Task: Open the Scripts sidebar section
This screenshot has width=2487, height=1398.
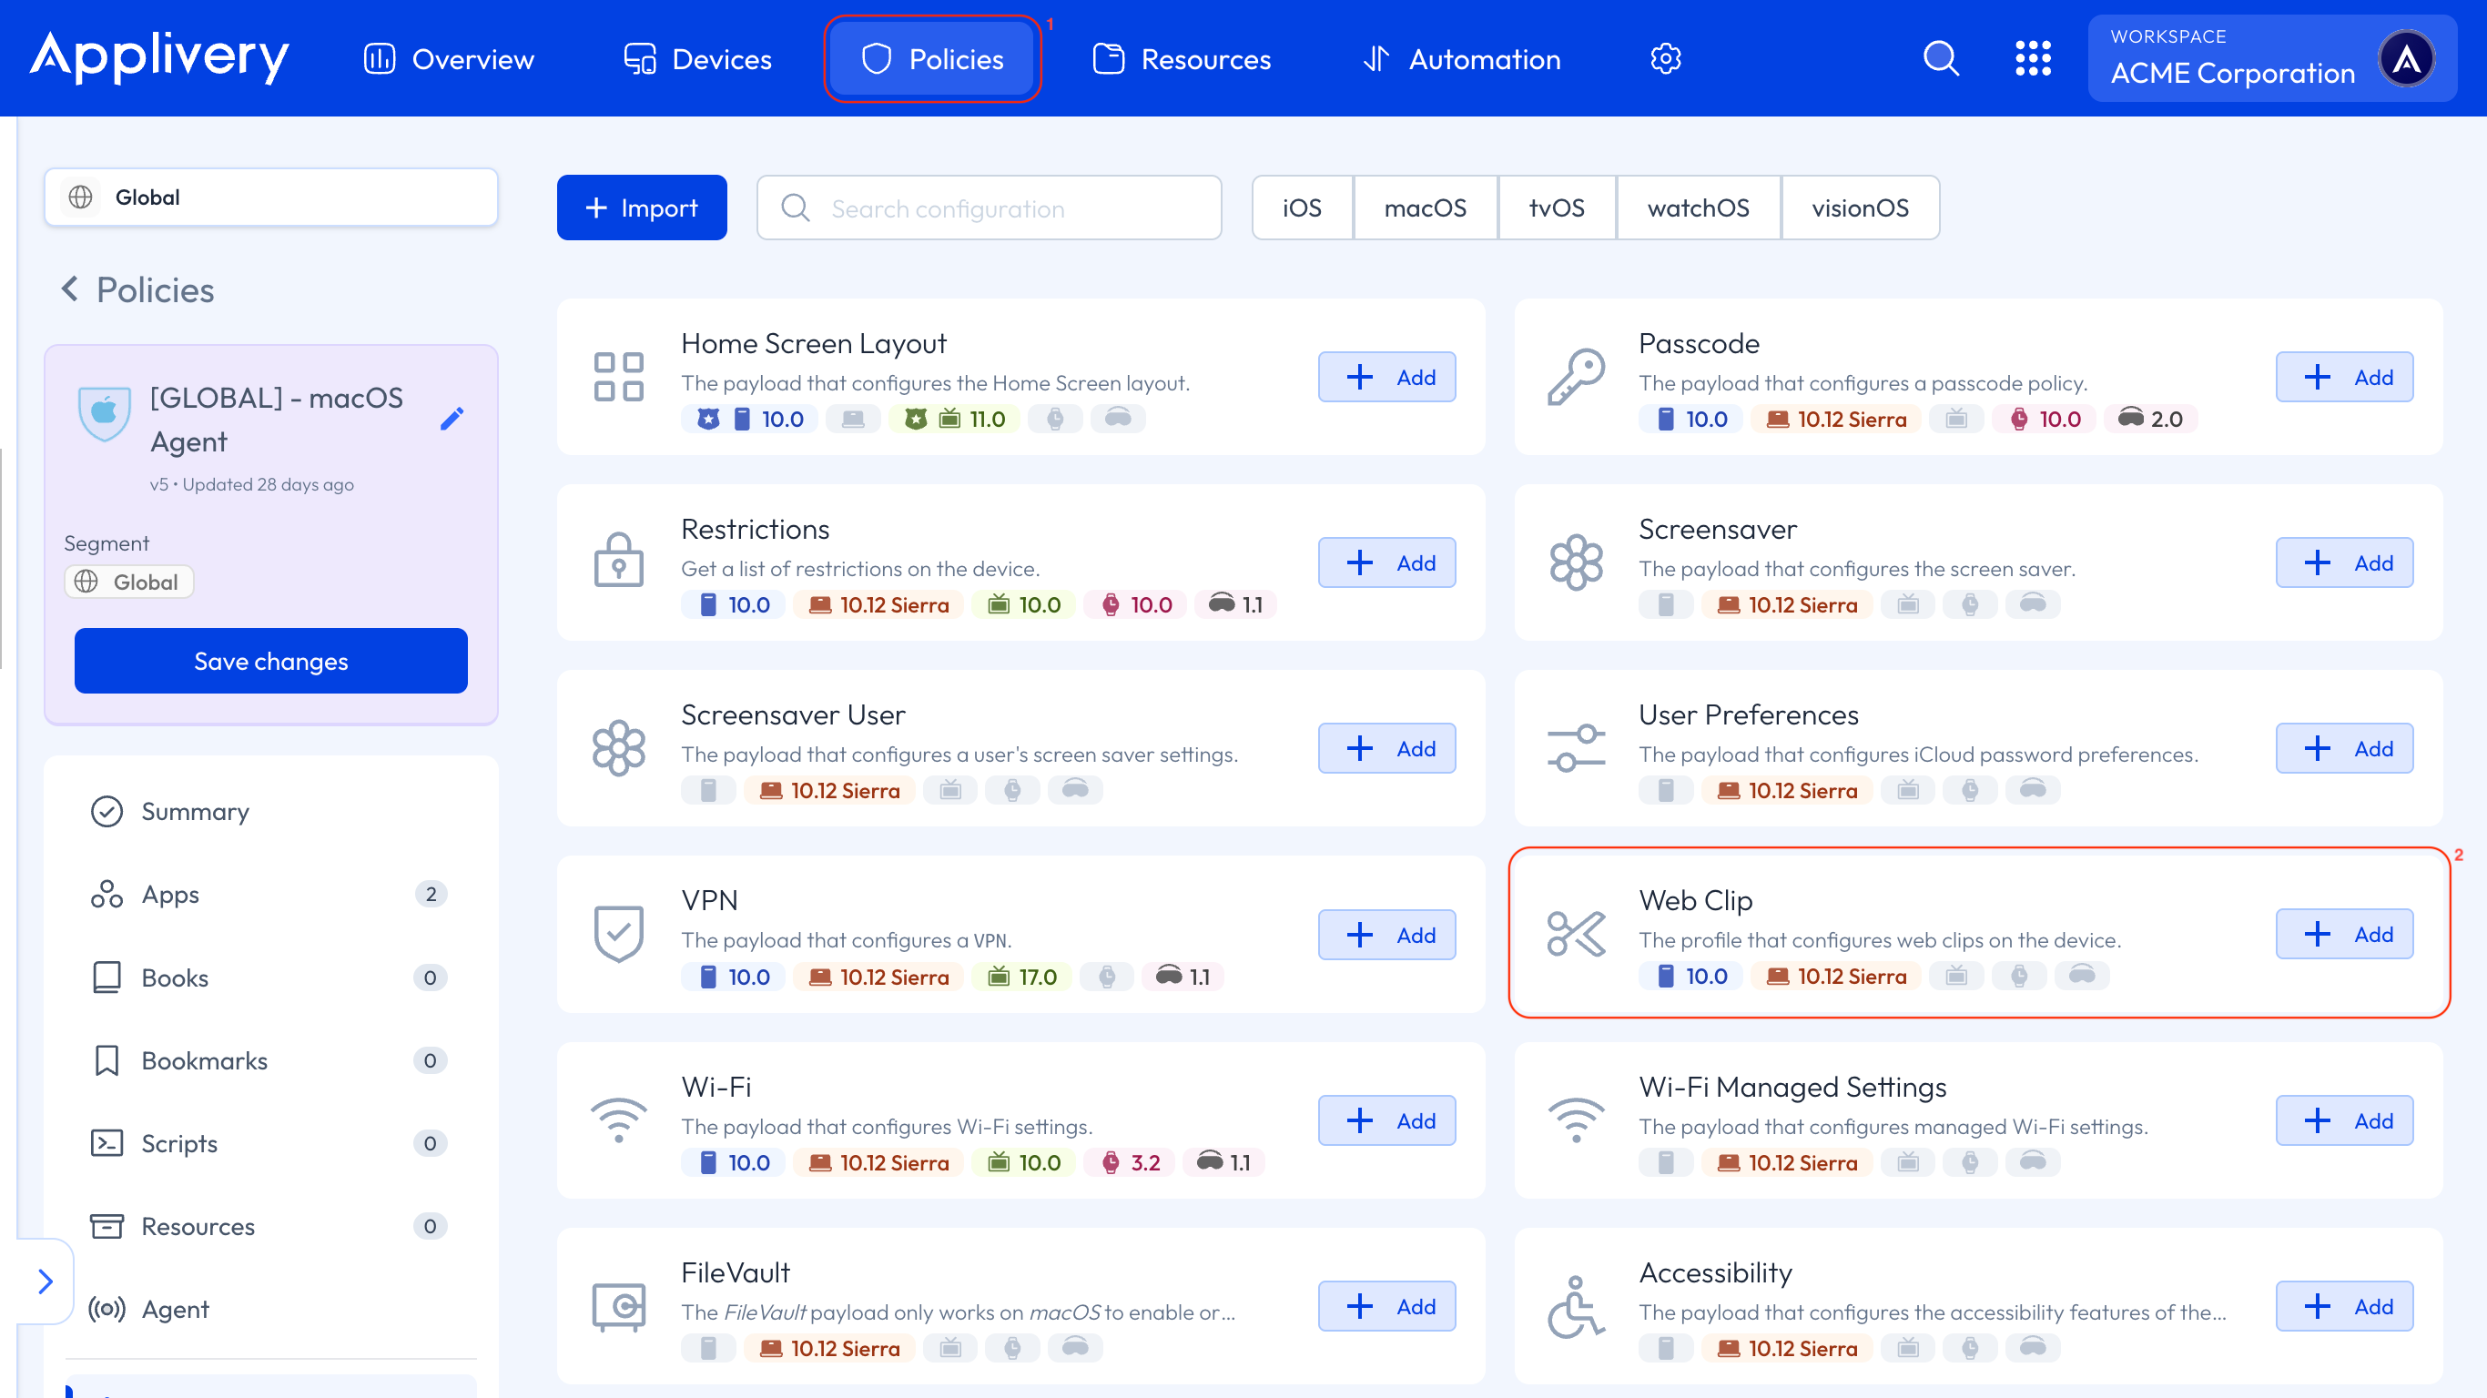Action: click(x=179, y=1143)
